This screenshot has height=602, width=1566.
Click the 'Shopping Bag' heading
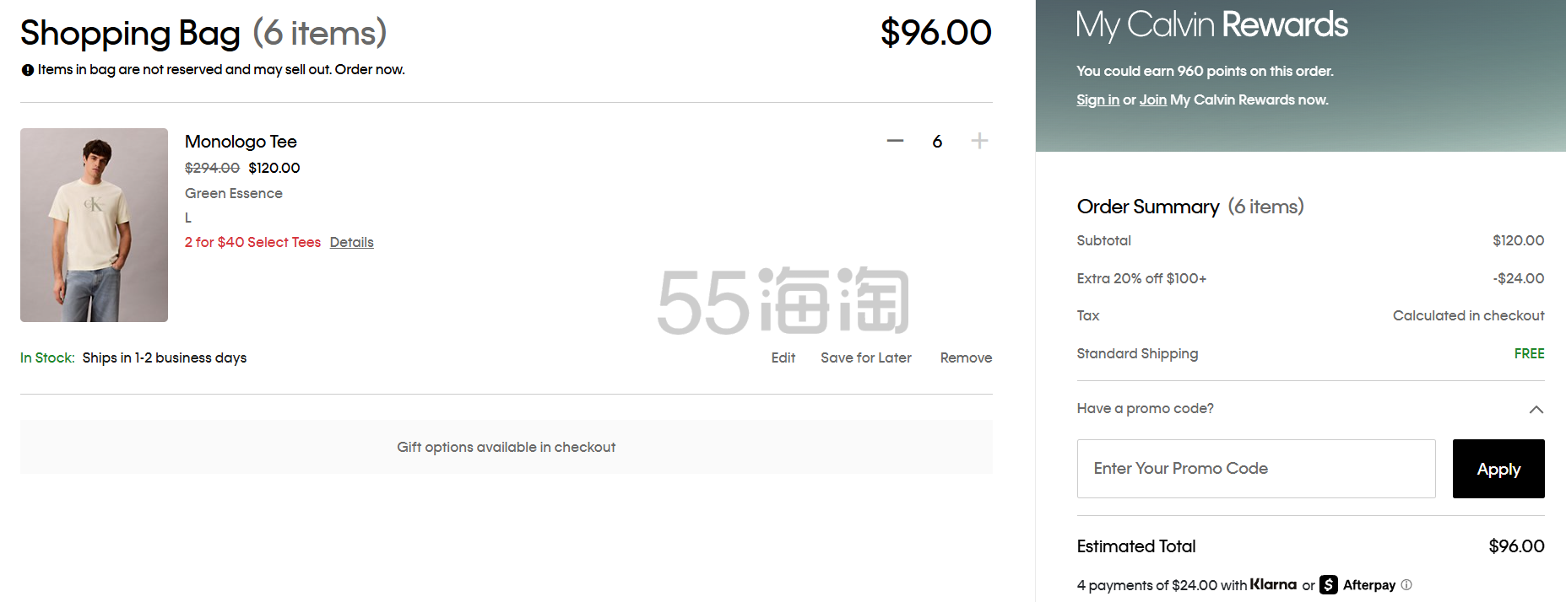coord(131,33)
